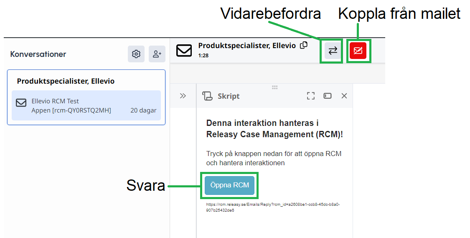Click the "Tryck på knappen nedan" instruction text
This screenshot has height=238, width=470.
274,158
